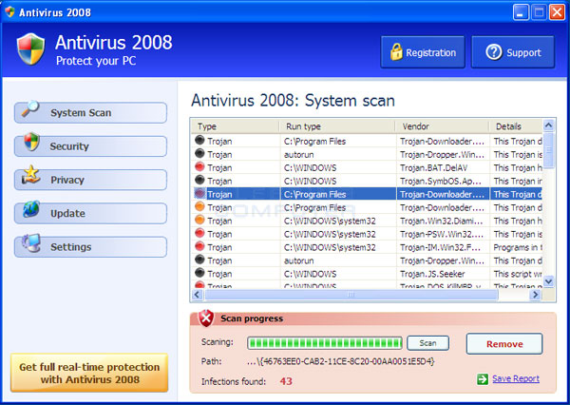This screenshot has height=405, width=570.
Task: Click the padlock icon on Registration button
Action: [396, 51]
